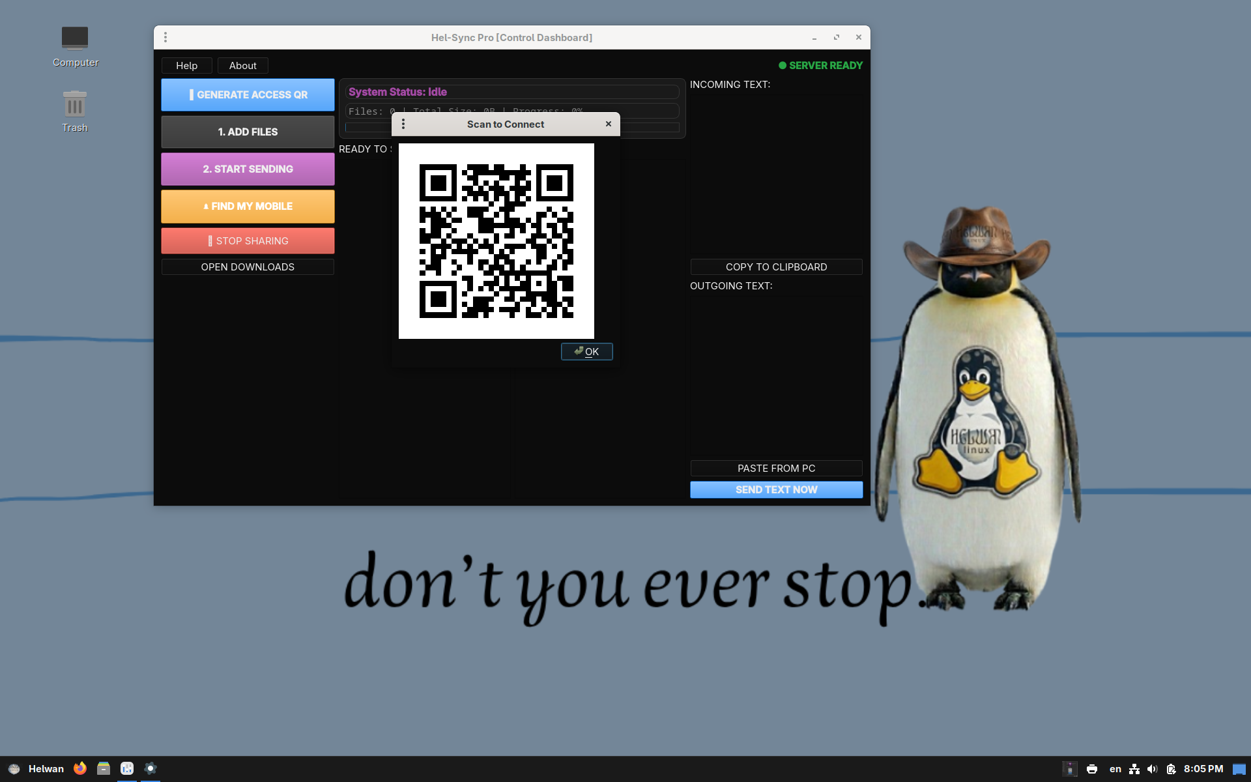Open the printer tray icon
This screenshot has height=782, width=1251.
point(1092,769)
